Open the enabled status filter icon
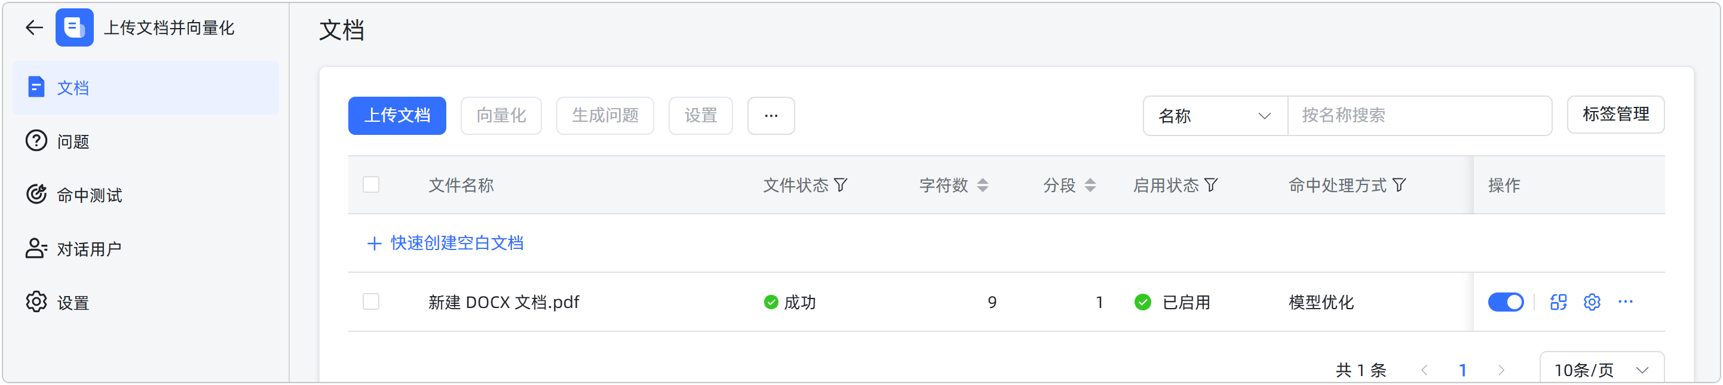 coord(1210,185)
